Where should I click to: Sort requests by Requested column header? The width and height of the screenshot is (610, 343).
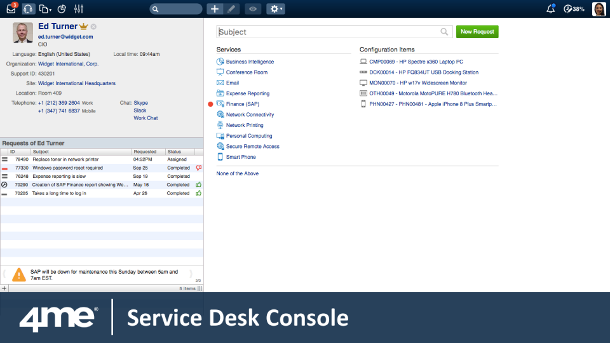pos(149,152)
